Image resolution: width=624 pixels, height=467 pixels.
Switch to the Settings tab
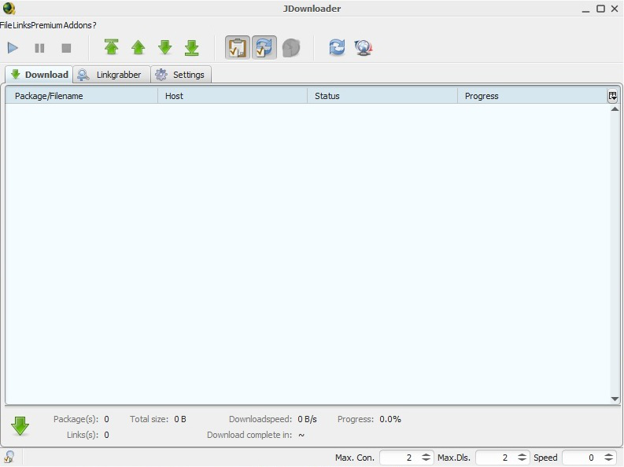(181, 75)
